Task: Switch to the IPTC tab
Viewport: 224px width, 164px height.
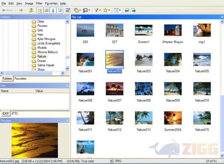Action: [15, 113]
